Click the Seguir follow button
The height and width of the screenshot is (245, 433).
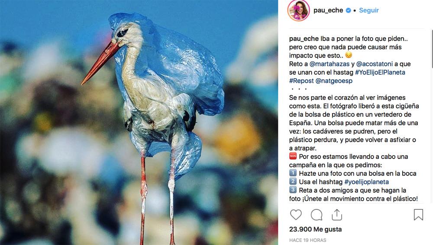coord(368,10)
